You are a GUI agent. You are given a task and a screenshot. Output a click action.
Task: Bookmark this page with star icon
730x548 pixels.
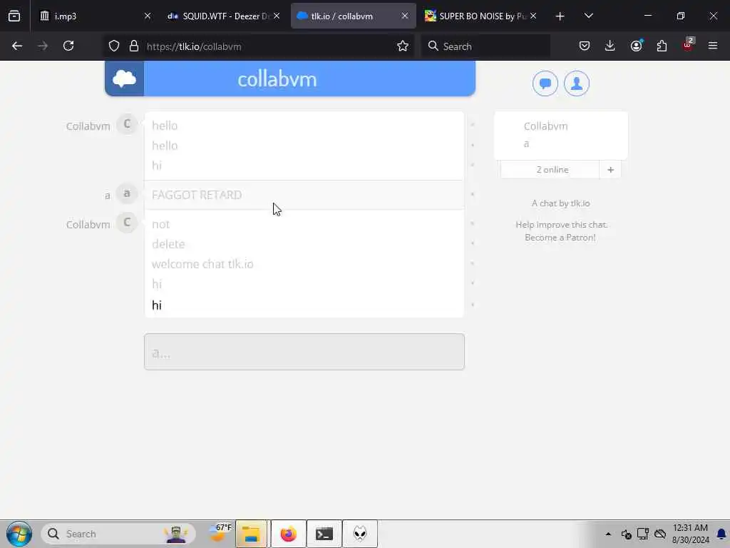click(x=403, y=46)
